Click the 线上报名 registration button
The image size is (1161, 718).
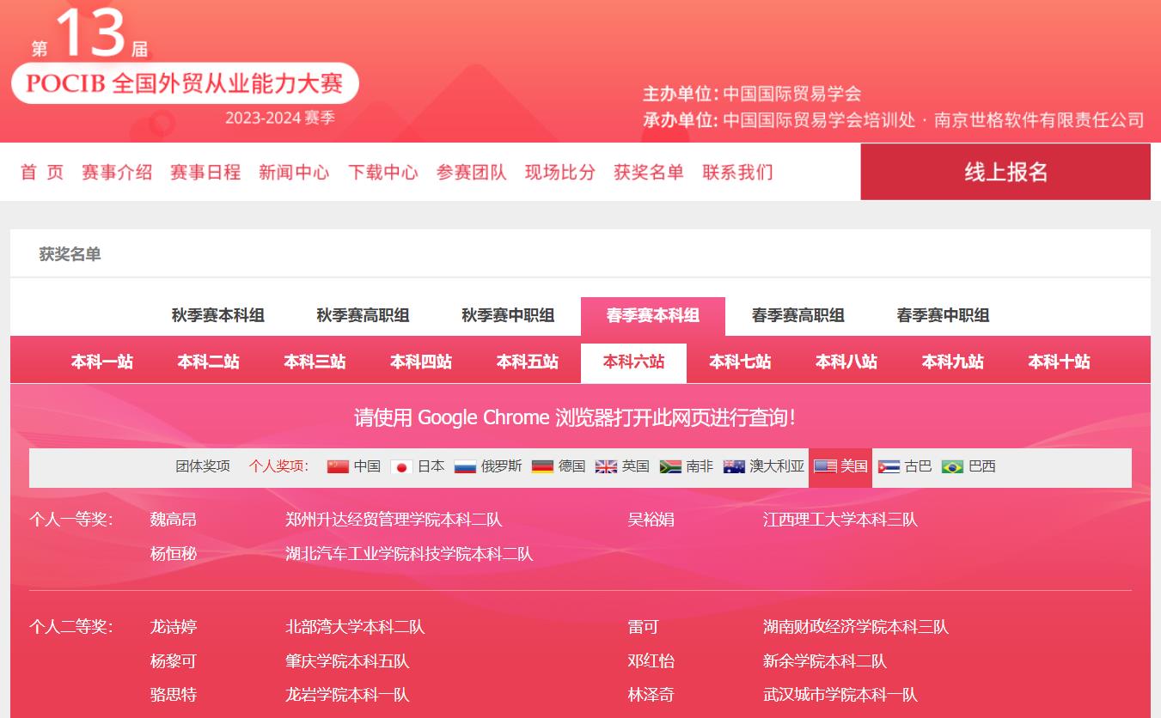1005,172
